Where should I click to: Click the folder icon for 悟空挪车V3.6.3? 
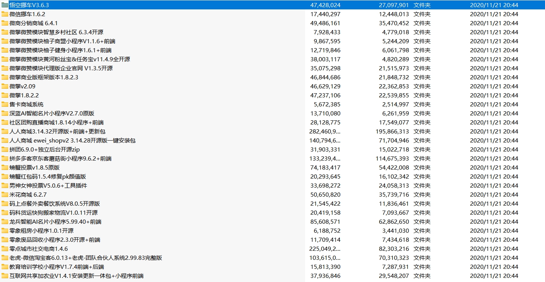[5, 5]
